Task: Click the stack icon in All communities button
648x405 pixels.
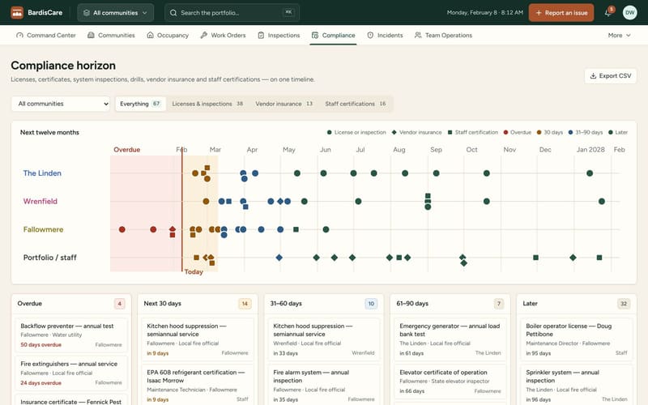Action: point(87,13)
